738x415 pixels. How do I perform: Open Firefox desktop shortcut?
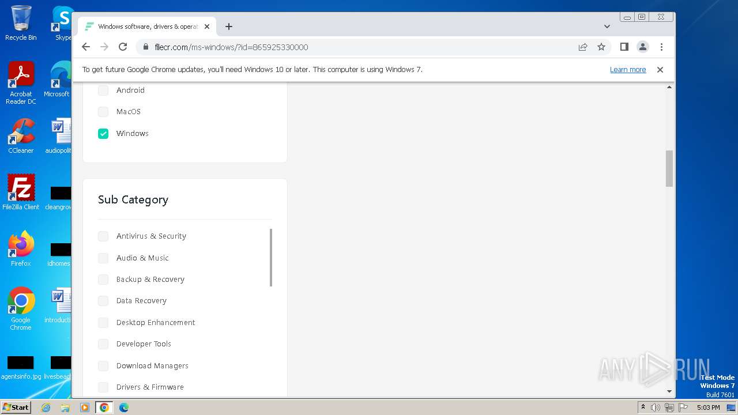(21, 249)
